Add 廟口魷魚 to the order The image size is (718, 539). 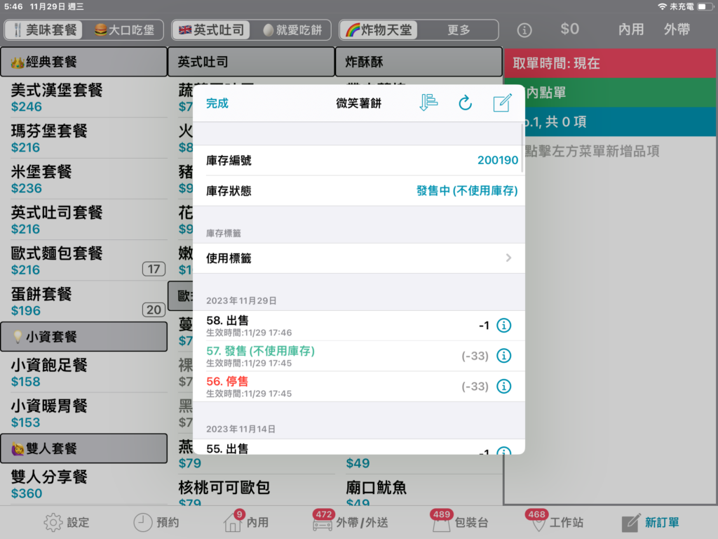click(419, 491)
